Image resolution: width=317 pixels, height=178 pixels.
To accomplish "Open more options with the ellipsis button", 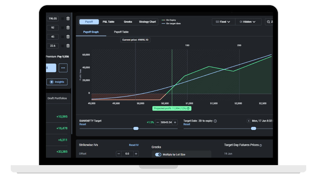I will click(x=63, y=68).
